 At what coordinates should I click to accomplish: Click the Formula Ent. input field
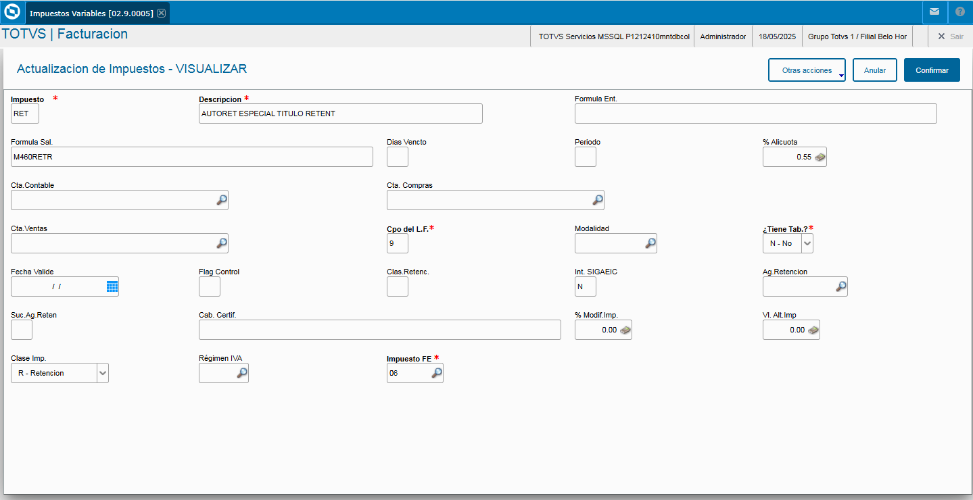756,114
